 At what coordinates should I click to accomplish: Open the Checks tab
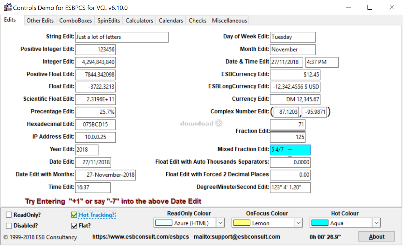197,20
